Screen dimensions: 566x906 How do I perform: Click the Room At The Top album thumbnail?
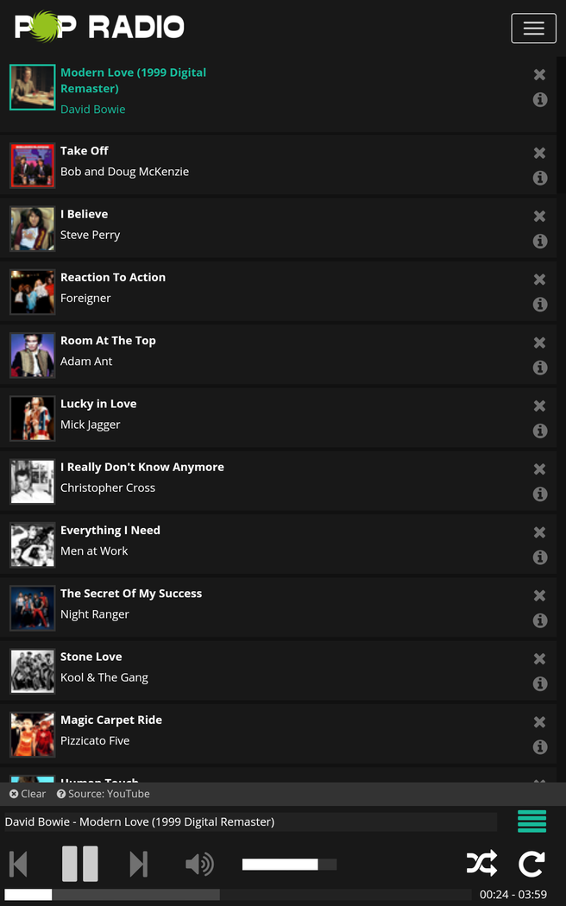pos(33,355)
